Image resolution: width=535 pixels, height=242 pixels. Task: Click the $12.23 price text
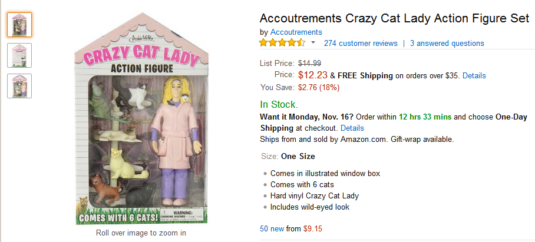tap(313, 75)
